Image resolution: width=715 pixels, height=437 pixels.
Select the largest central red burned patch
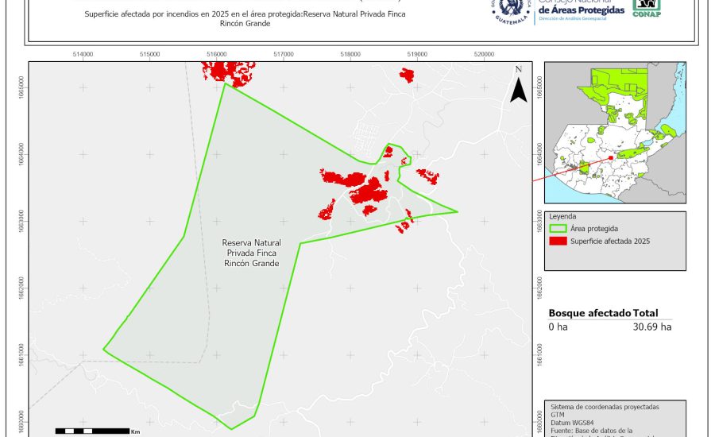coord(368,192)
